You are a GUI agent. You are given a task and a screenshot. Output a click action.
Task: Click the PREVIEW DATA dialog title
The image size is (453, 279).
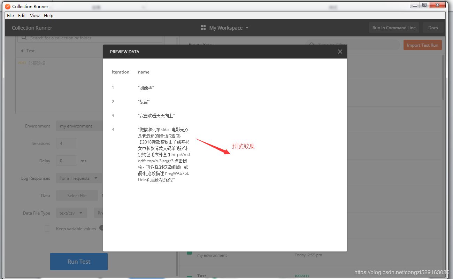(x=125, y=52)
